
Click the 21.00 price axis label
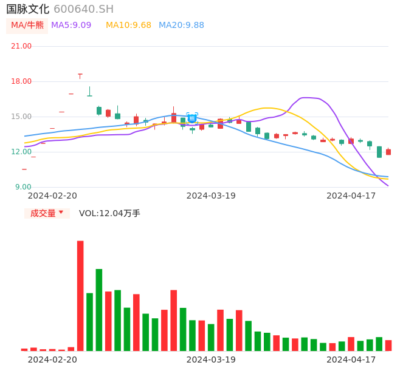tap(21, 46)
